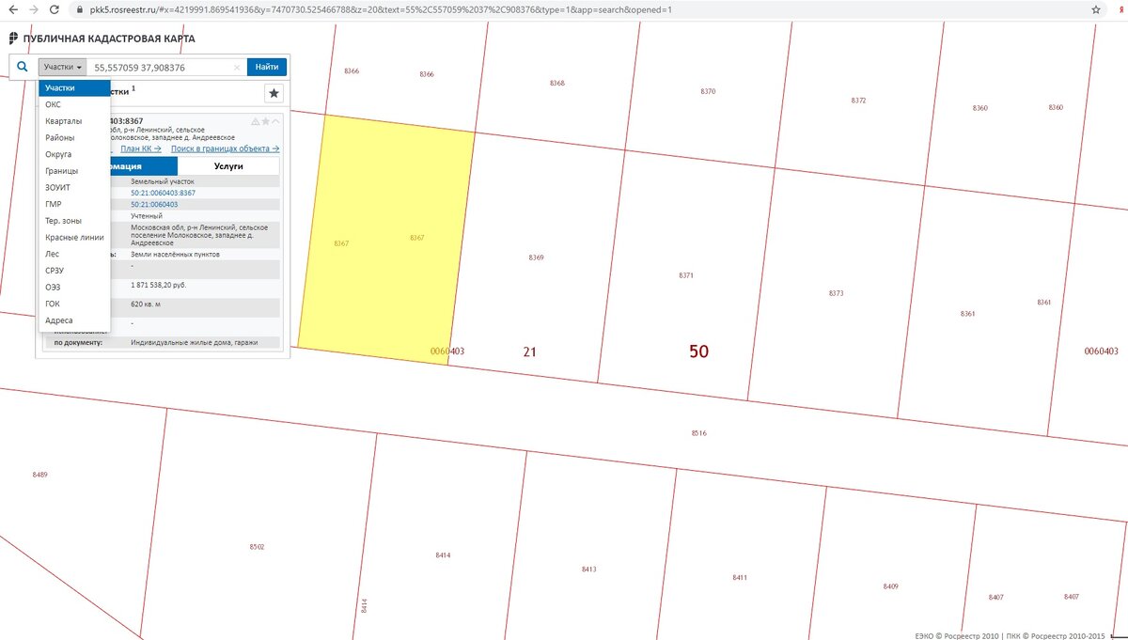Click the Земли населённых пунктов value
The width and height of the screenshot is (1128, 640).
coord(175,254)
